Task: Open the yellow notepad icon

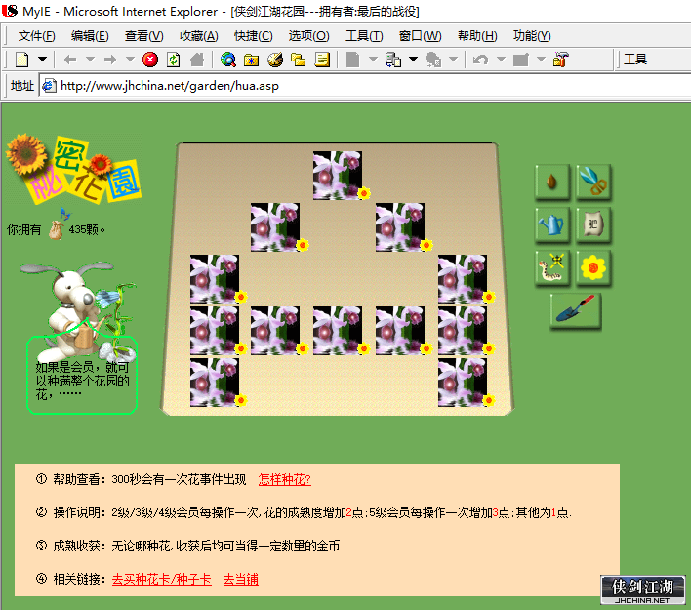Action: coord(322,60)
